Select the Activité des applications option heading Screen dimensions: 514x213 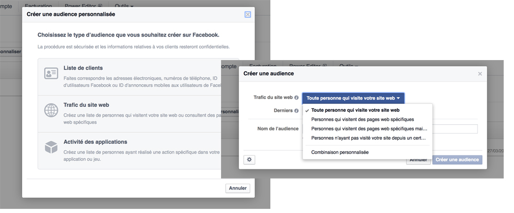(x=96, y=142)
